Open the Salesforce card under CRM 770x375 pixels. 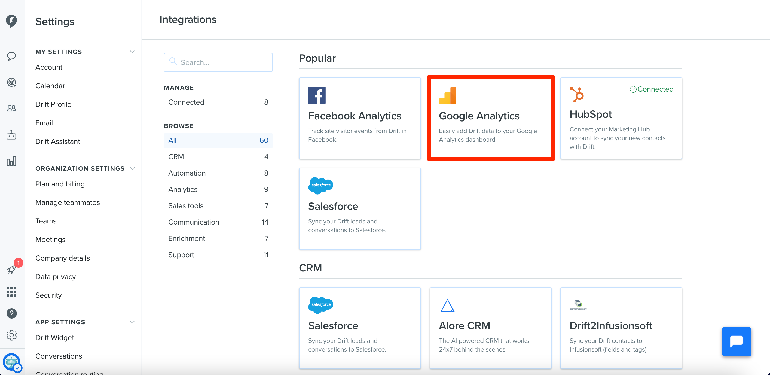pyautogui.click(x=360, y=328)
